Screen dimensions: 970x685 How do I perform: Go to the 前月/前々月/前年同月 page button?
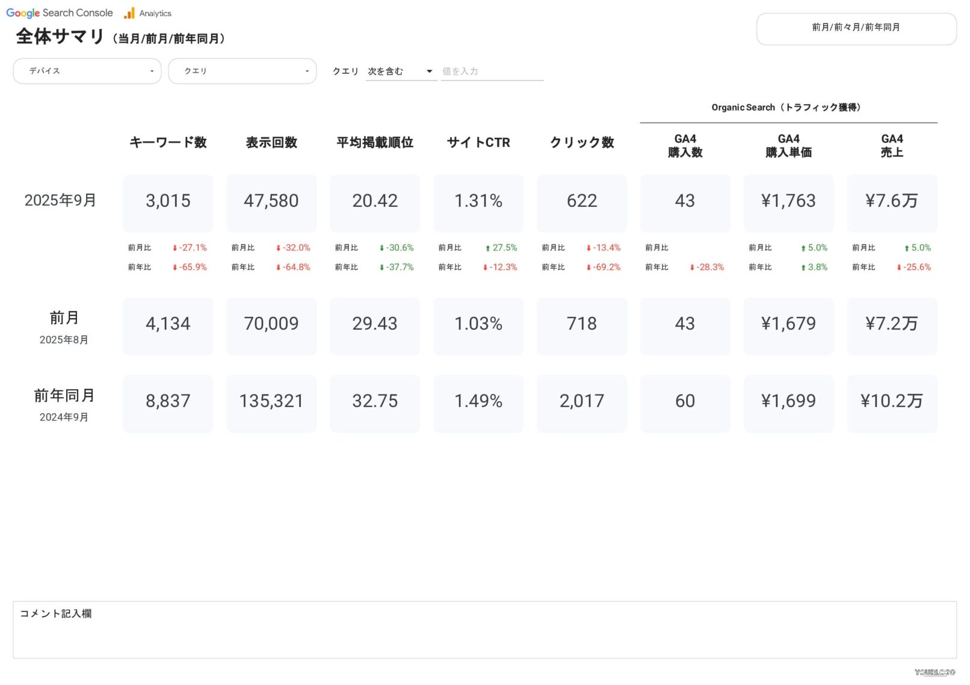[856, 28]
